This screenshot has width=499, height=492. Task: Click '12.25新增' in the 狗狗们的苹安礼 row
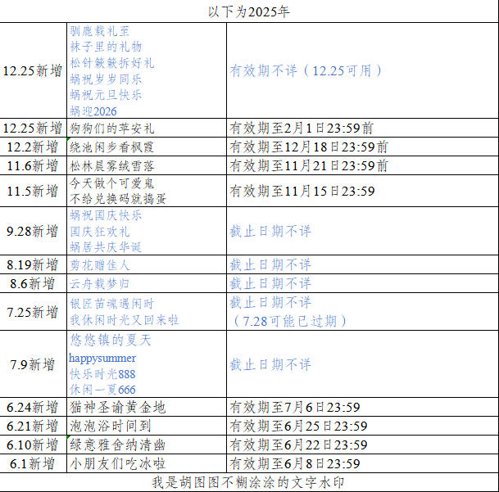click(x=33, y=129)
